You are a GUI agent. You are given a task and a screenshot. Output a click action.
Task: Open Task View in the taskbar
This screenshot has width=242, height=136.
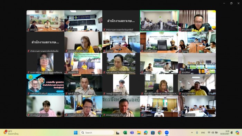pyautogui.click(x=118, y=133)
